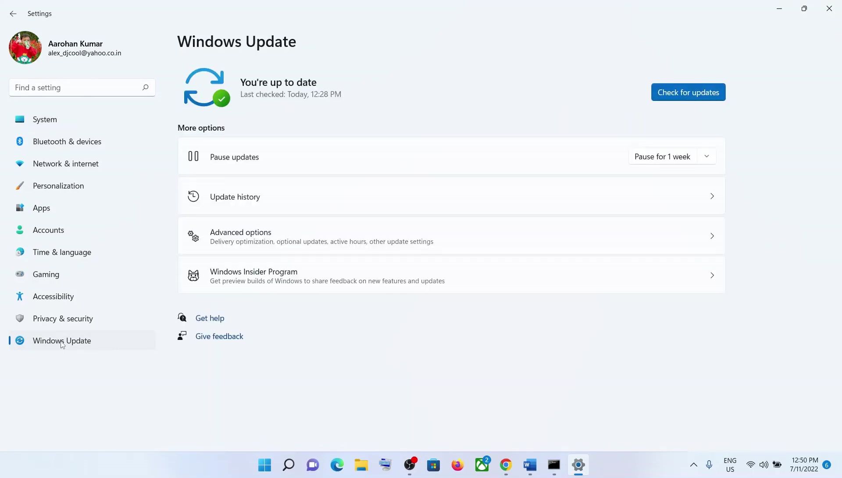Viewport: 842px width, 478px height.
Task: Open the notification count badge
Action: [x=827, y=465]
